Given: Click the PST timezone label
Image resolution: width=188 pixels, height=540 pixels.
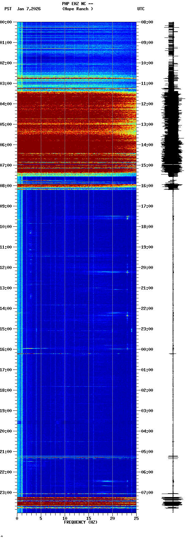Looking at the screenshot, I should pos(8,9).
